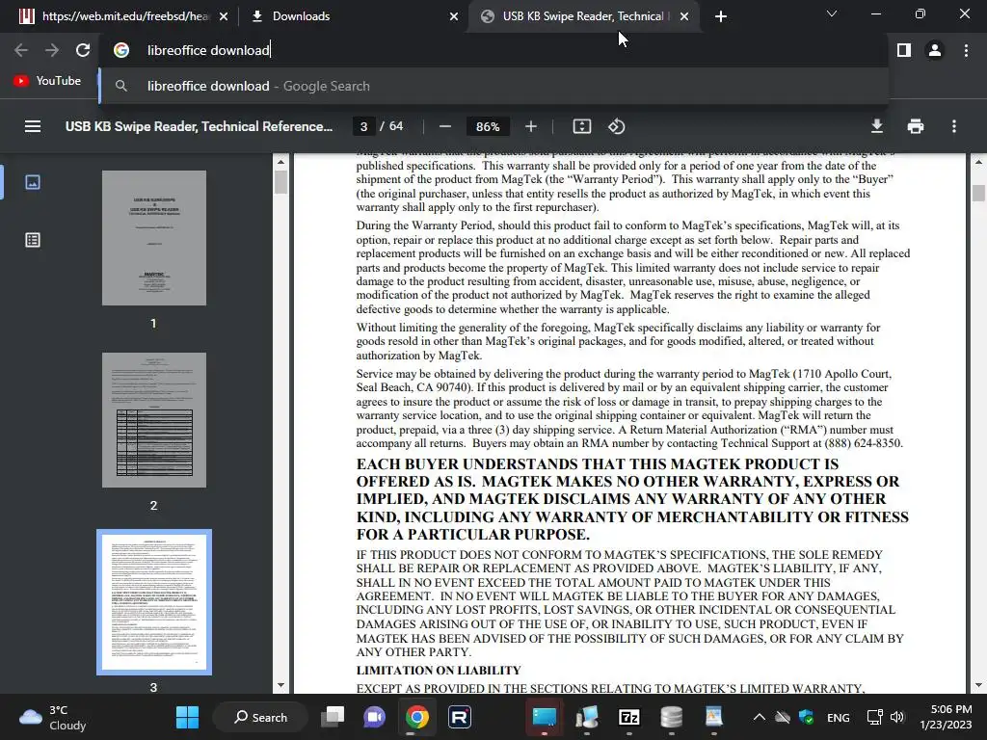Screen dimensions: 987x740
Task: Click the 86% zoom level field
Action: (488, 126)
